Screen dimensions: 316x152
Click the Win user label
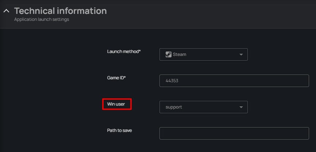(x=116, y=104)
